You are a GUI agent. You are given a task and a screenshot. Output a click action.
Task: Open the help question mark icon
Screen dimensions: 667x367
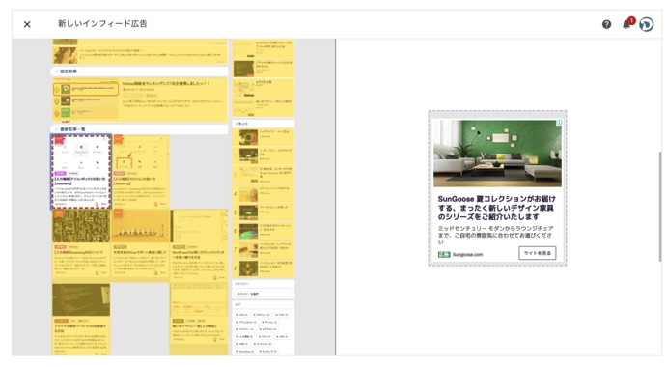(x=606, y=25)
